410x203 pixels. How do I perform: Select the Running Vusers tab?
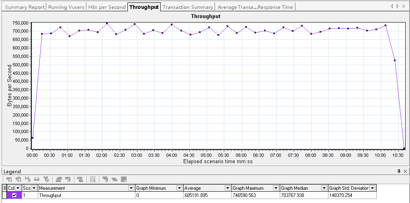(66, 7)
